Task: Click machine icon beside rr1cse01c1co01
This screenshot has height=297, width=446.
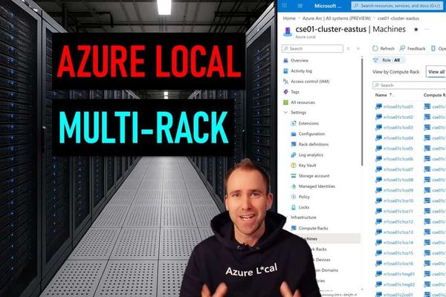Action: point(378,107)
